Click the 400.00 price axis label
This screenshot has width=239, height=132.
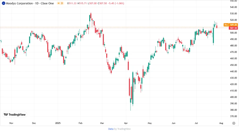(233, 97)
